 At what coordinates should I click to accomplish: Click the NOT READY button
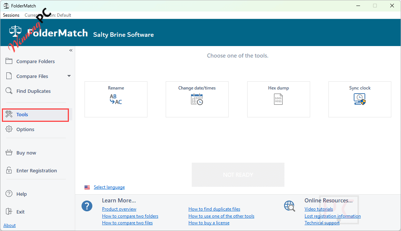(x=238, y=175)
